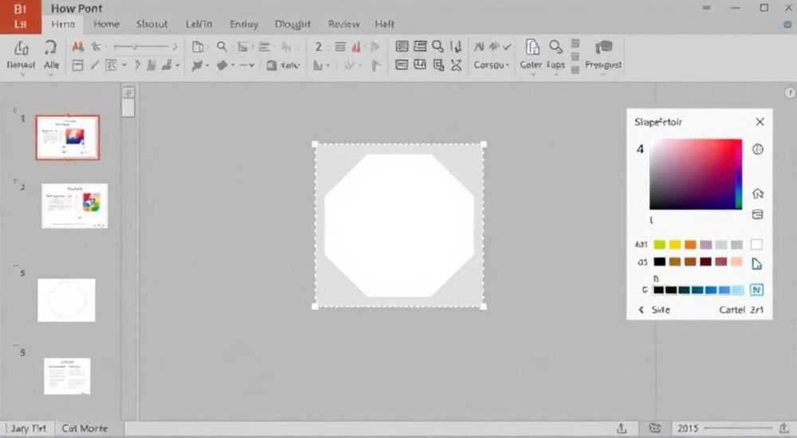The width and height of the screenshot is (797, 438).
Task: Toggle the blue N box in color panel
Action: (x=756, y=290)
